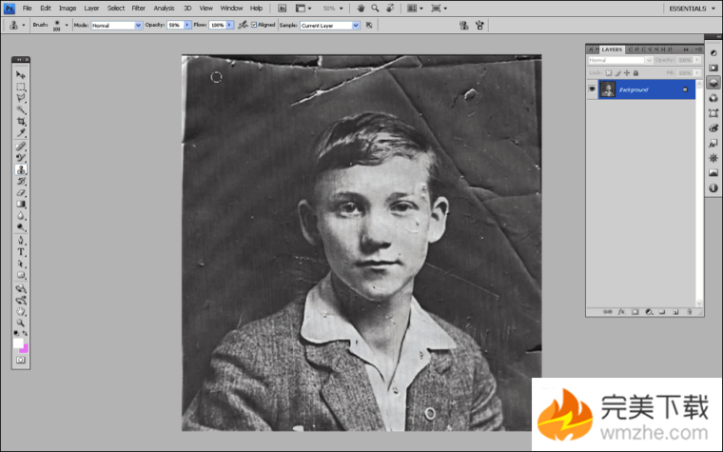Hide the Background layer via eye icon
Screen dimensions: 723x452
[x=592, y=88]
